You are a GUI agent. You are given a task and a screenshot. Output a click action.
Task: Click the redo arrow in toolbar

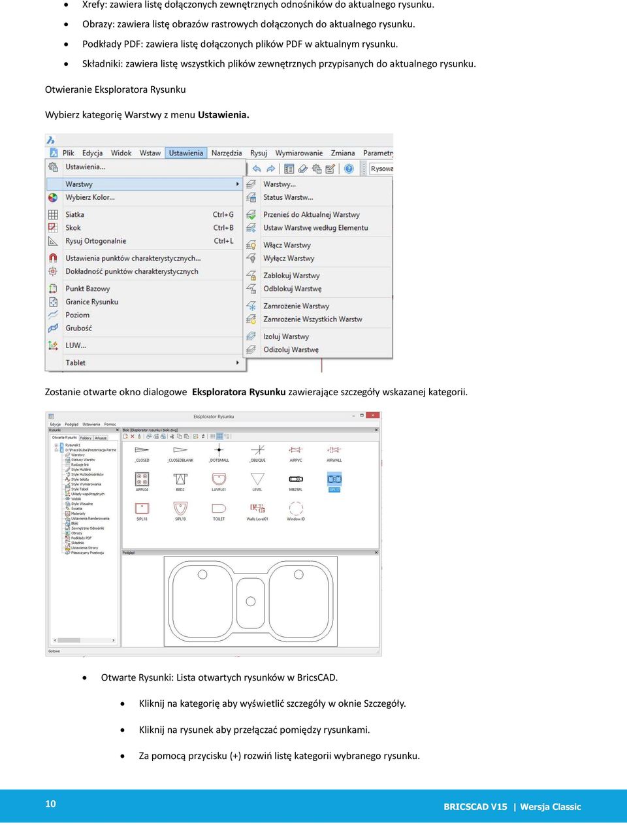270,169
